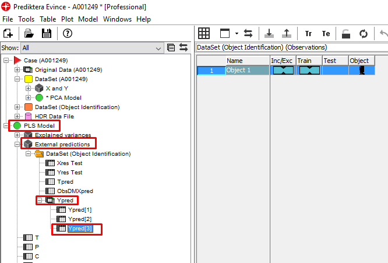388x263 pixels.
Task: Click the Te test set button
Action: [x=326, y=33]
